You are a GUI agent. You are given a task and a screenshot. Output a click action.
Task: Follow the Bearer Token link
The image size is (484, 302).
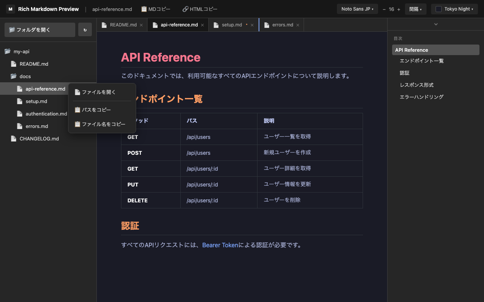pyautogui.click(x=220, y=245)
